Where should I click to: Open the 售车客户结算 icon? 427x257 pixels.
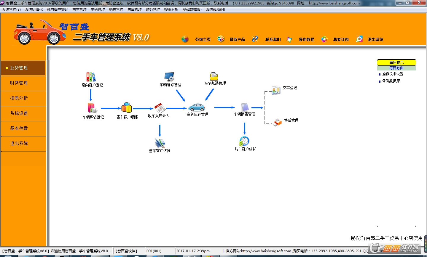pyautogui.click(x=160, y=143)
